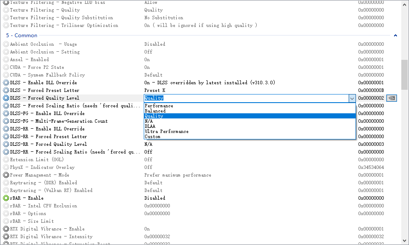Choose Balanced in the quality list
The height and width of the screenshot is (245, 409).
click(155, 111)
